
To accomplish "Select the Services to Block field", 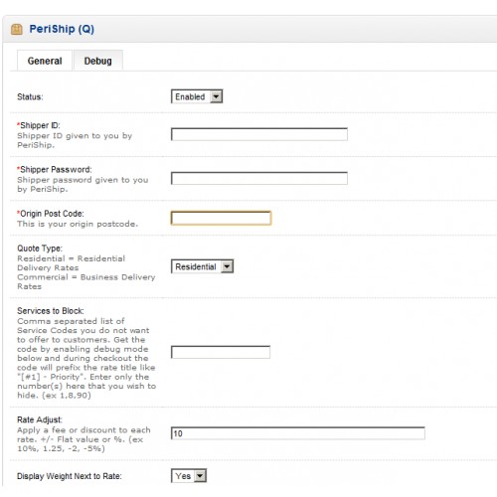I will pyautogui.click(x=221, y=352).
